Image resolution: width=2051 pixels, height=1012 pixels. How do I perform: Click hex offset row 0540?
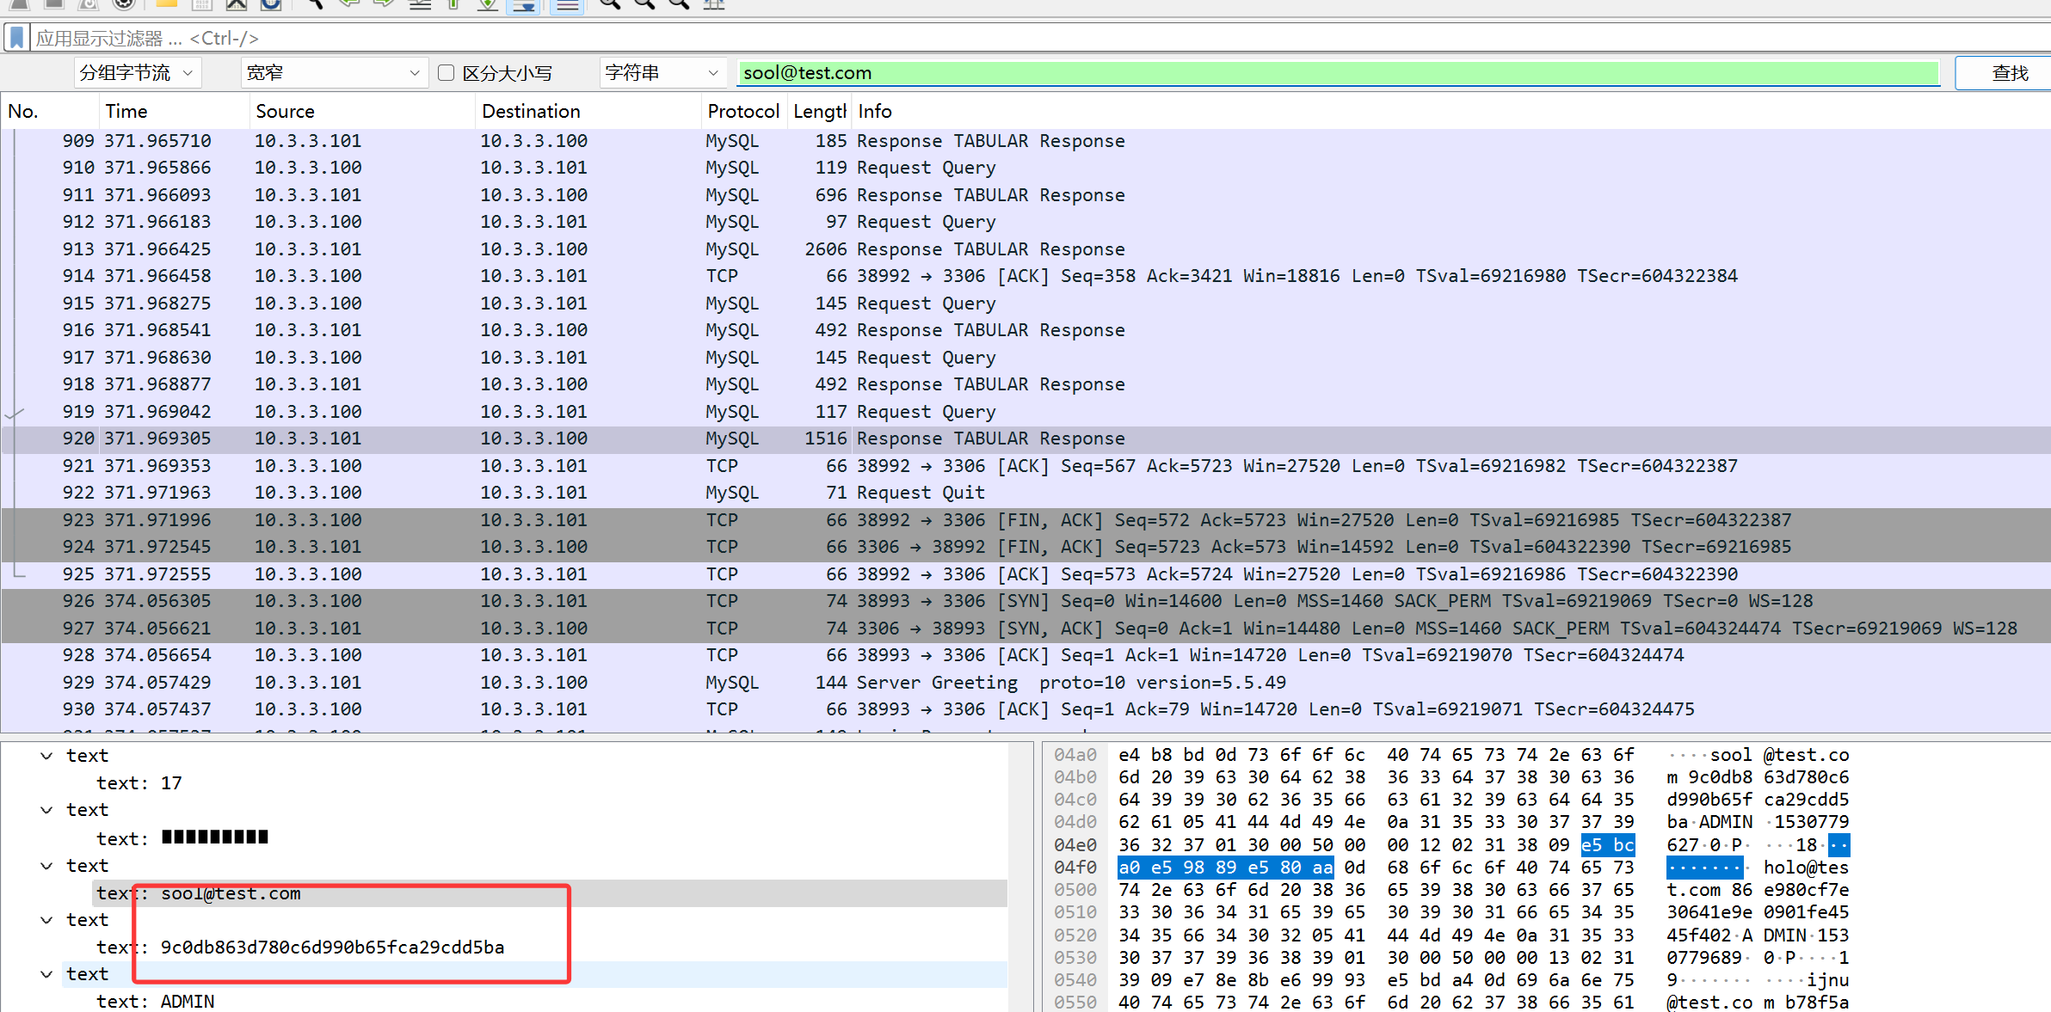pyautogui.click(x=1075, y=980)
